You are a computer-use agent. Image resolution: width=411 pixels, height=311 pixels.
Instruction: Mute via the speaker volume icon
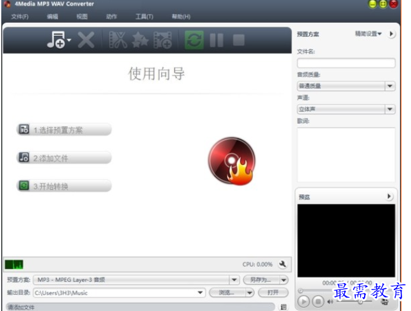coord(330,302)
